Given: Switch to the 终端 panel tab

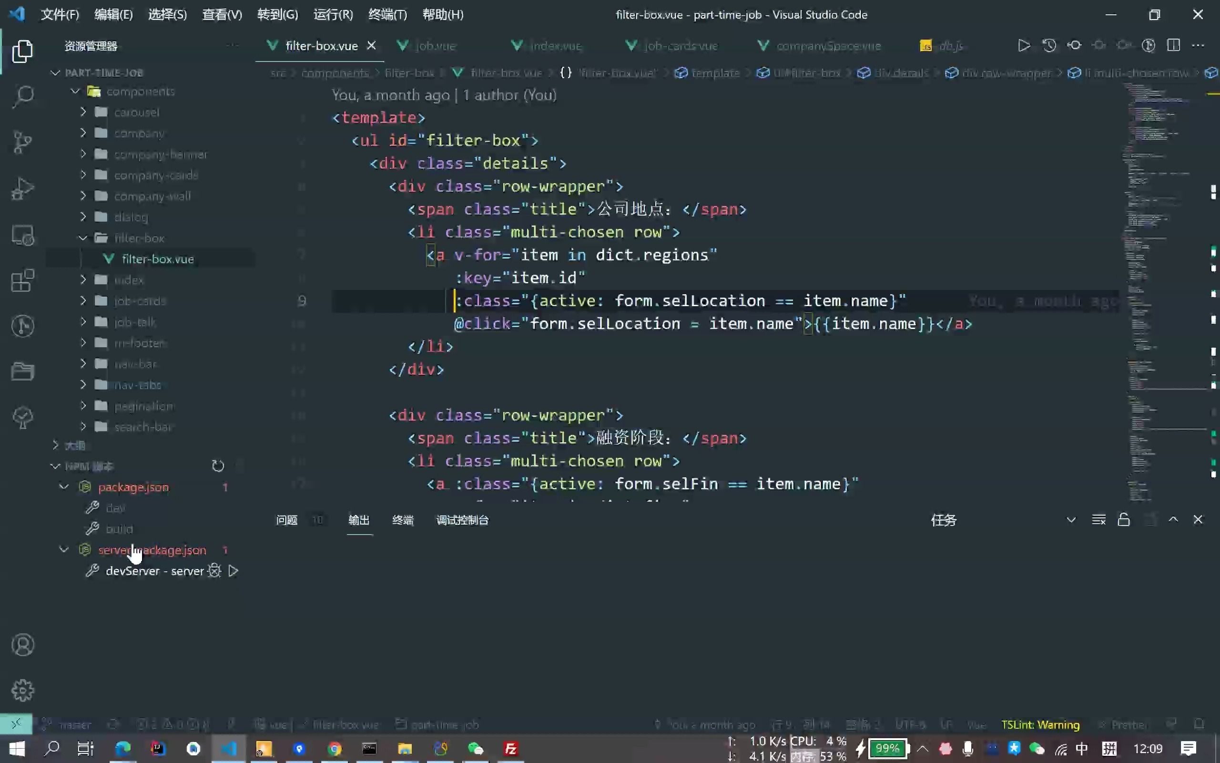Looking at the screenshot, I should tap(403, 520).
